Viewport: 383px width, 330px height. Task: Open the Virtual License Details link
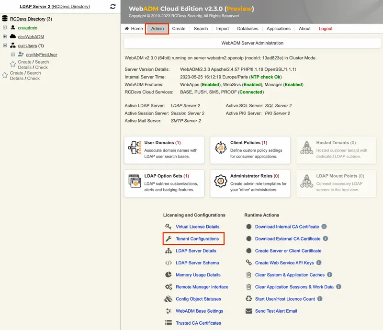click(198, 227)
